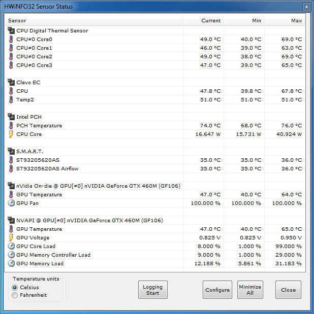Image resolution: width=314 pixels, height=314 pixels.
Task: Click the Logging Start button
Action: pyautogui.click(x=153, y=290)
